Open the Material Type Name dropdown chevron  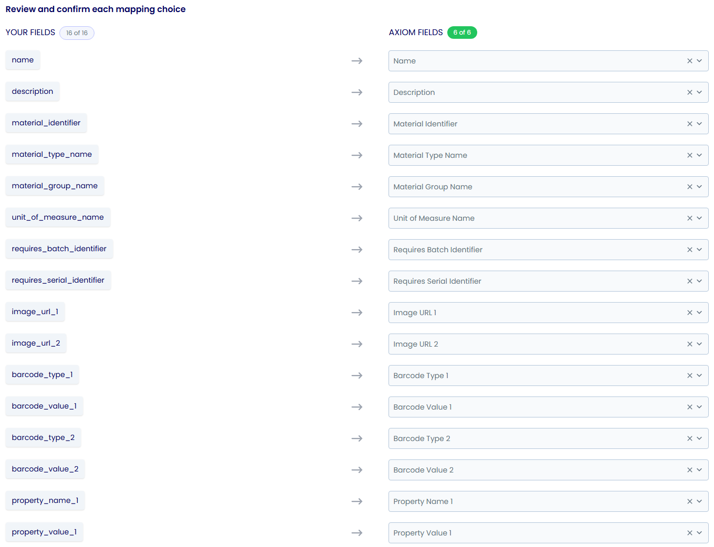[699, 155]
